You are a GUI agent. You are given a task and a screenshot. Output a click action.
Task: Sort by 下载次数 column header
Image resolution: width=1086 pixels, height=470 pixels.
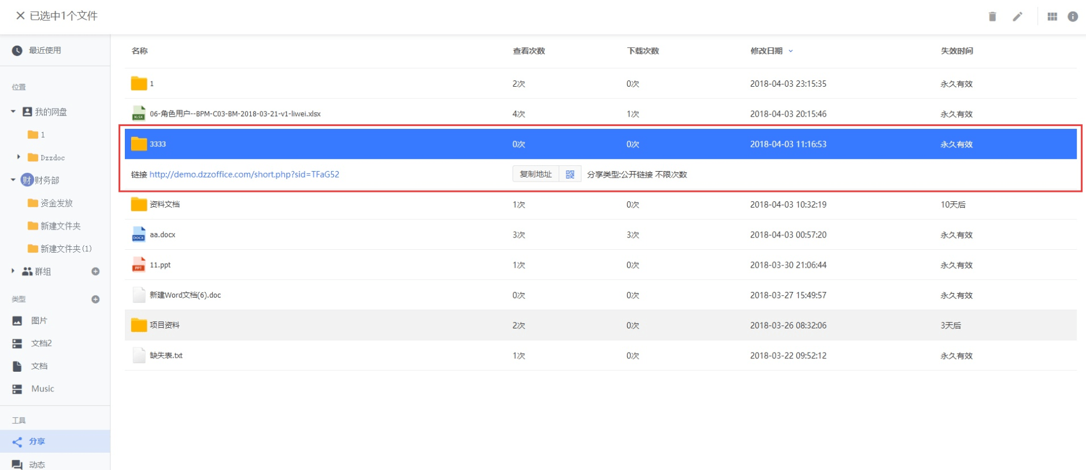pyautogui.click(x=643, y=51)
